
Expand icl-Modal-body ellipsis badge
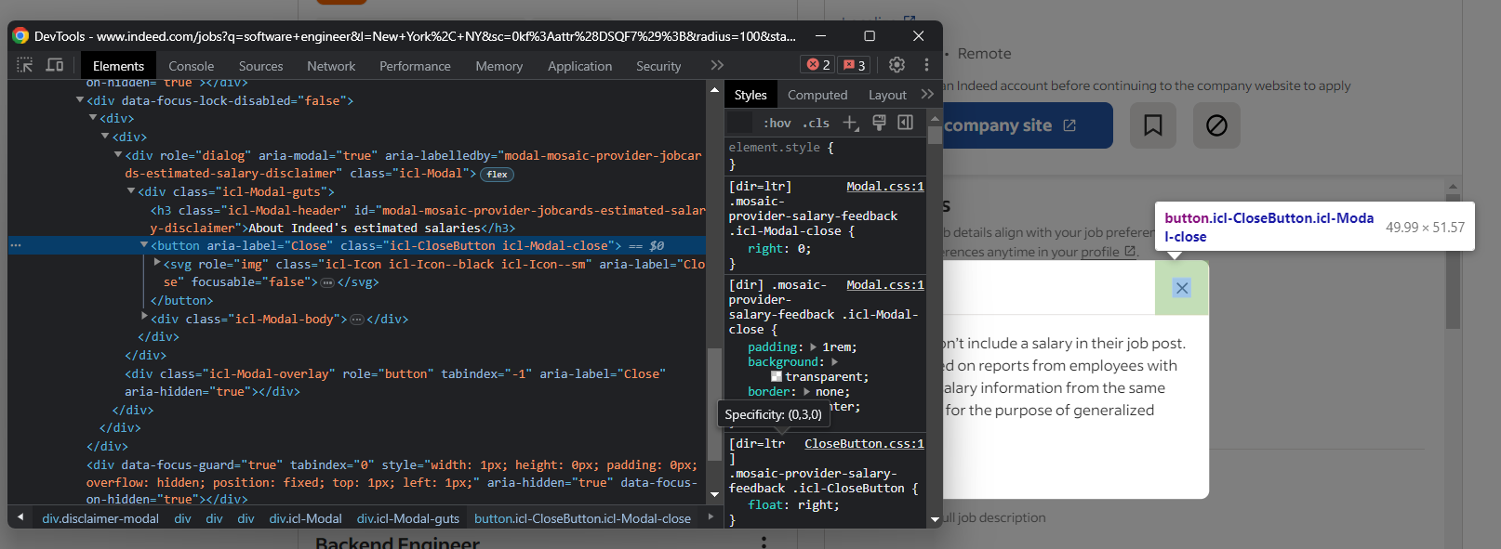tap(357, 319)
